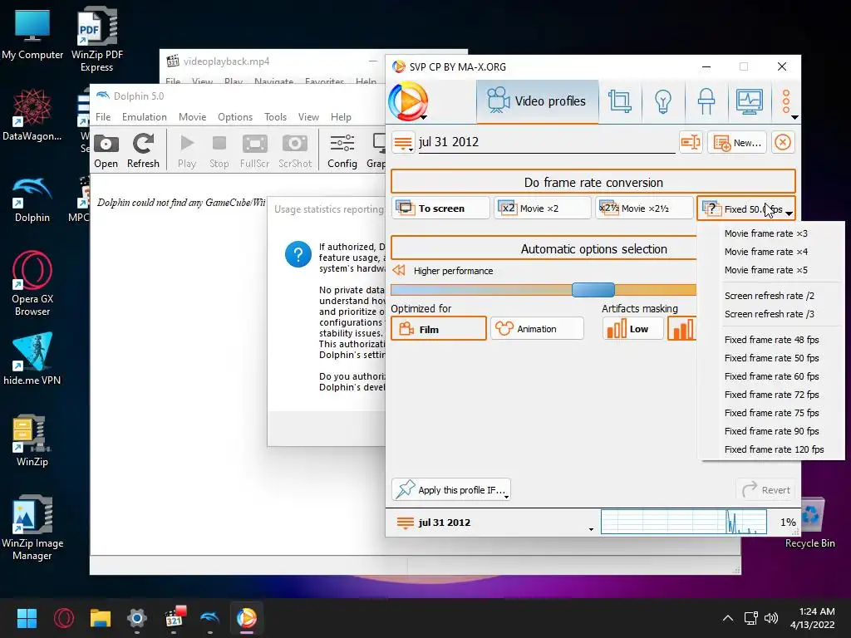The height and width of the screenshot is (638, 851).
Task: Click the performance quality slider handle
Action: coord(593,290)
